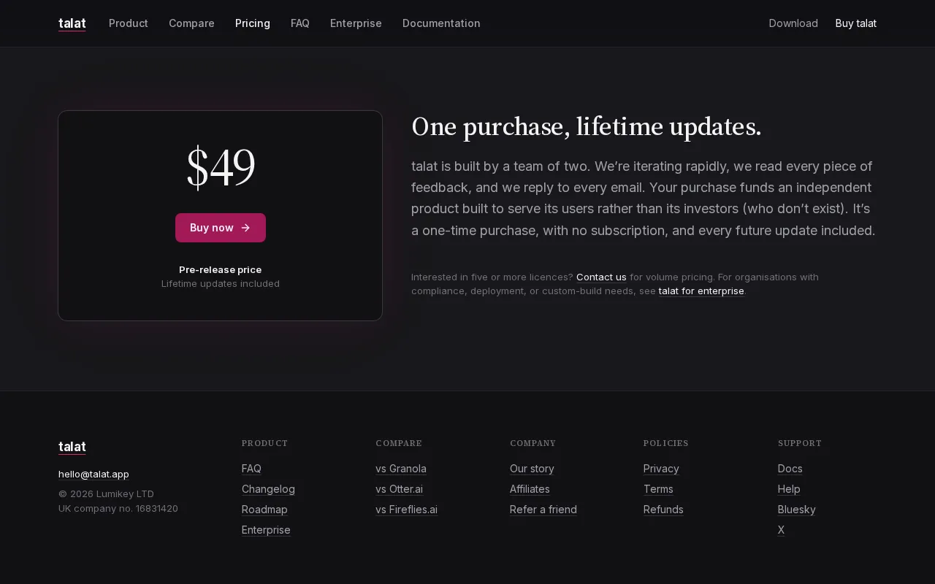The image size is (935, 584).
Task: Click the hello@talat.app email link
Action: point(93,474)
